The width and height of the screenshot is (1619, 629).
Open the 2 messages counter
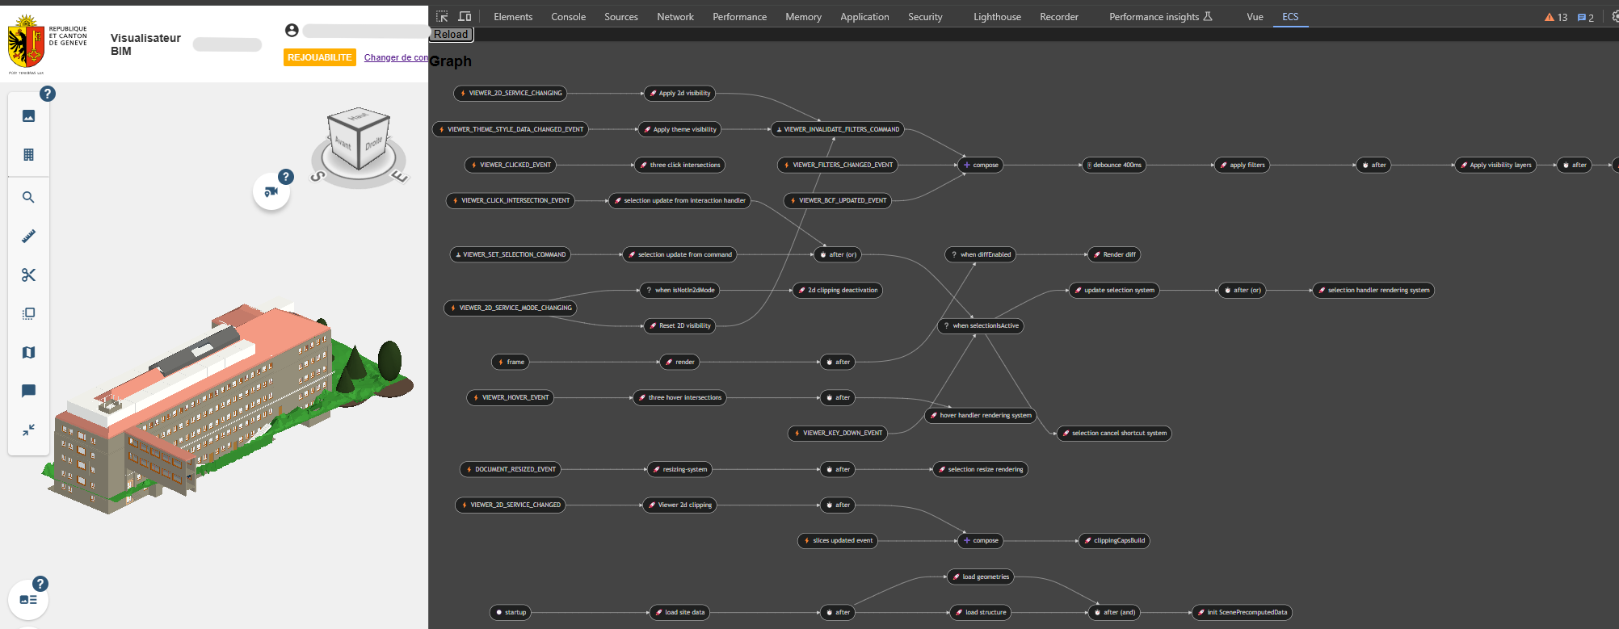pos(1585,17)
